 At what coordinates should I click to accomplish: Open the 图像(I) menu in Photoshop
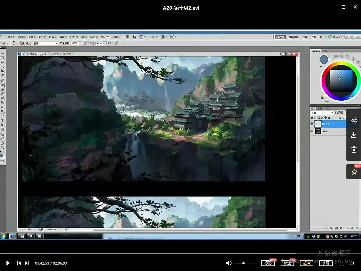32,37
